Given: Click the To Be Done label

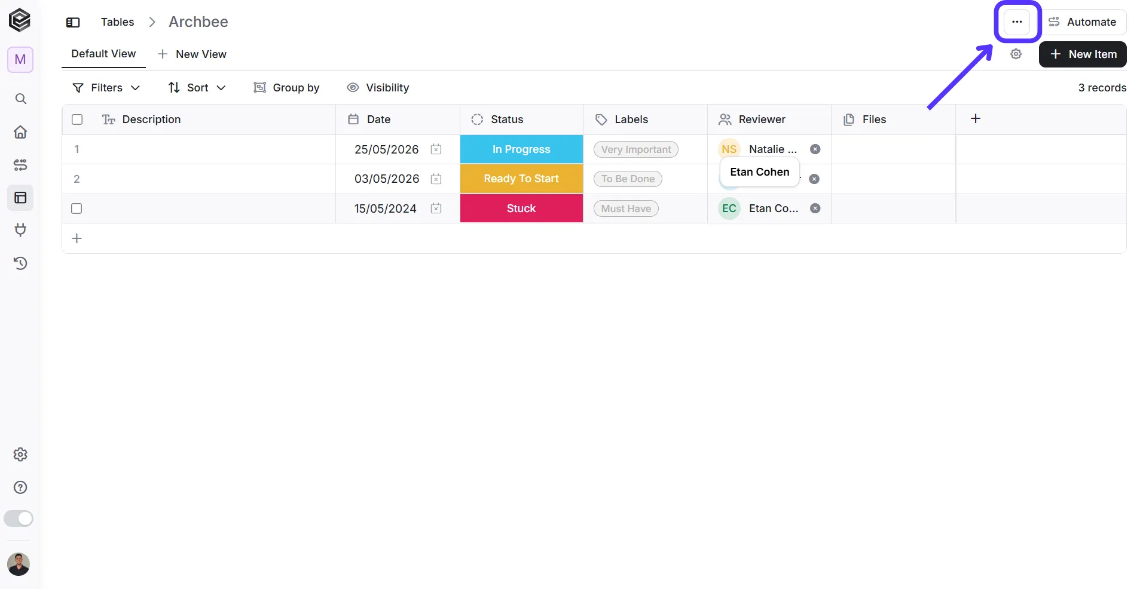Looking at the screenshot, I should [x=628, y=179].
